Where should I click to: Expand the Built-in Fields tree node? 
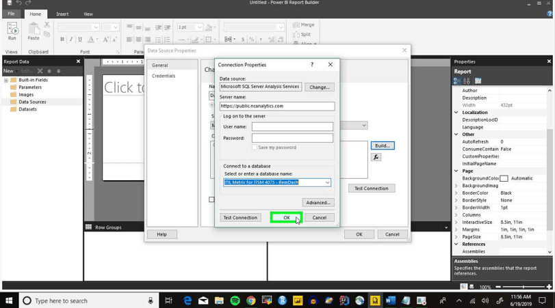(x=6, y=80)
